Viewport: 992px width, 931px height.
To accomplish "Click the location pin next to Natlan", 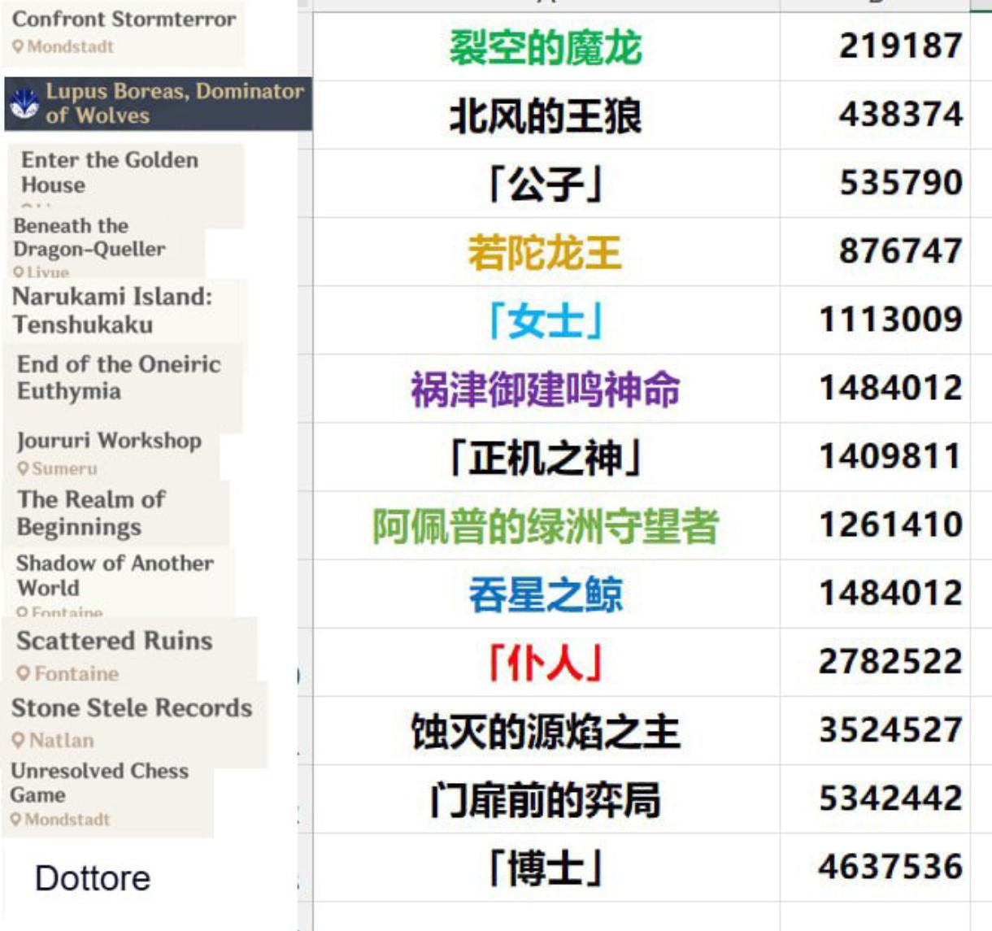I will click(x=19, y=741).
